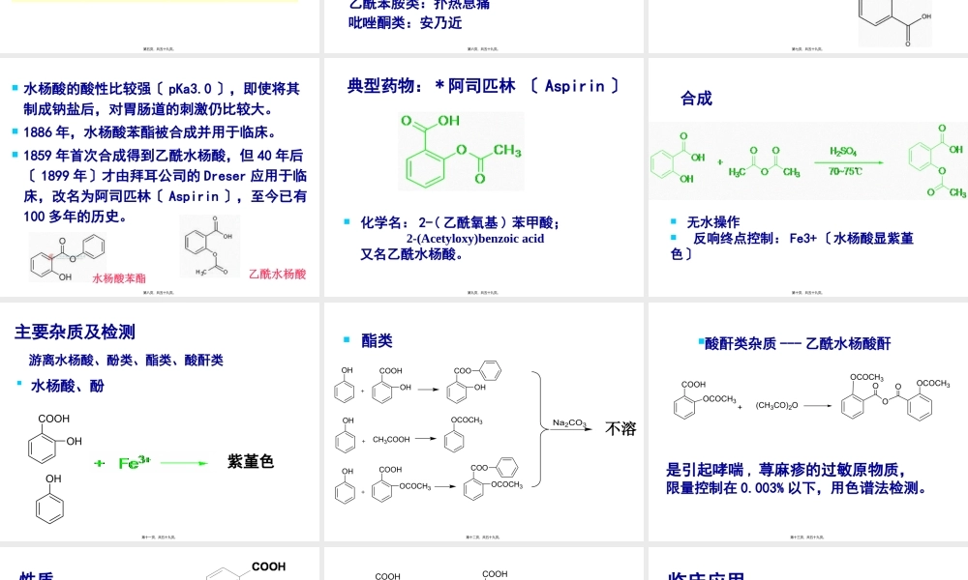Select the structure image beside 乙酰水杨酸 label
The width and height of the screenshot is (968, 580).
tap(210, 246)
